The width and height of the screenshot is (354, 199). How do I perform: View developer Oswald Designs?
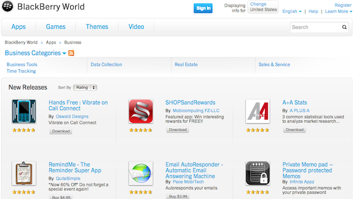tap(72, 117)
